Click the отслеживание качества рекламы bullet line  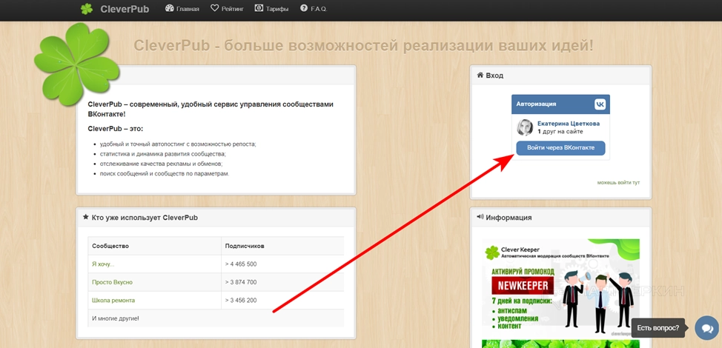pos(161,164)
